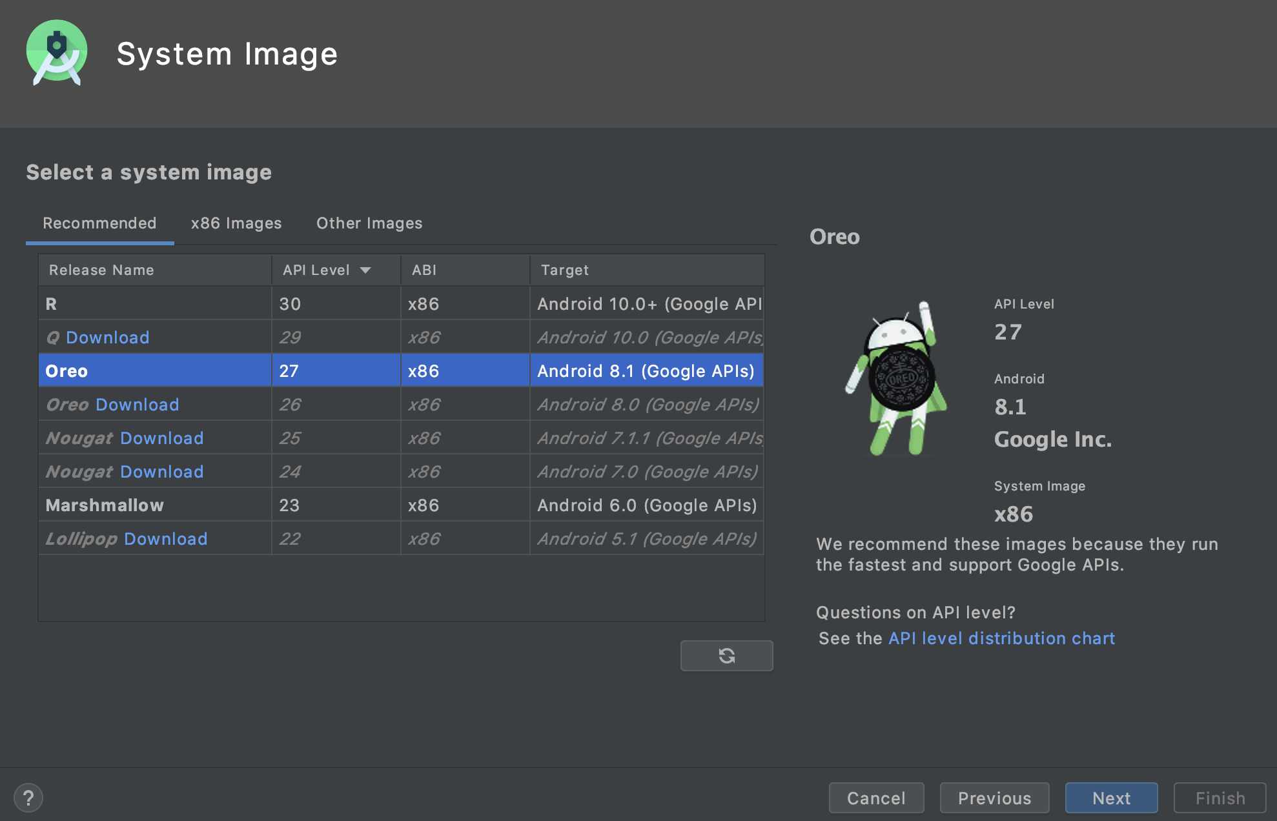Open the API level distribution chart
The image size is (1277, 821).
click(x=1001, y=638)
